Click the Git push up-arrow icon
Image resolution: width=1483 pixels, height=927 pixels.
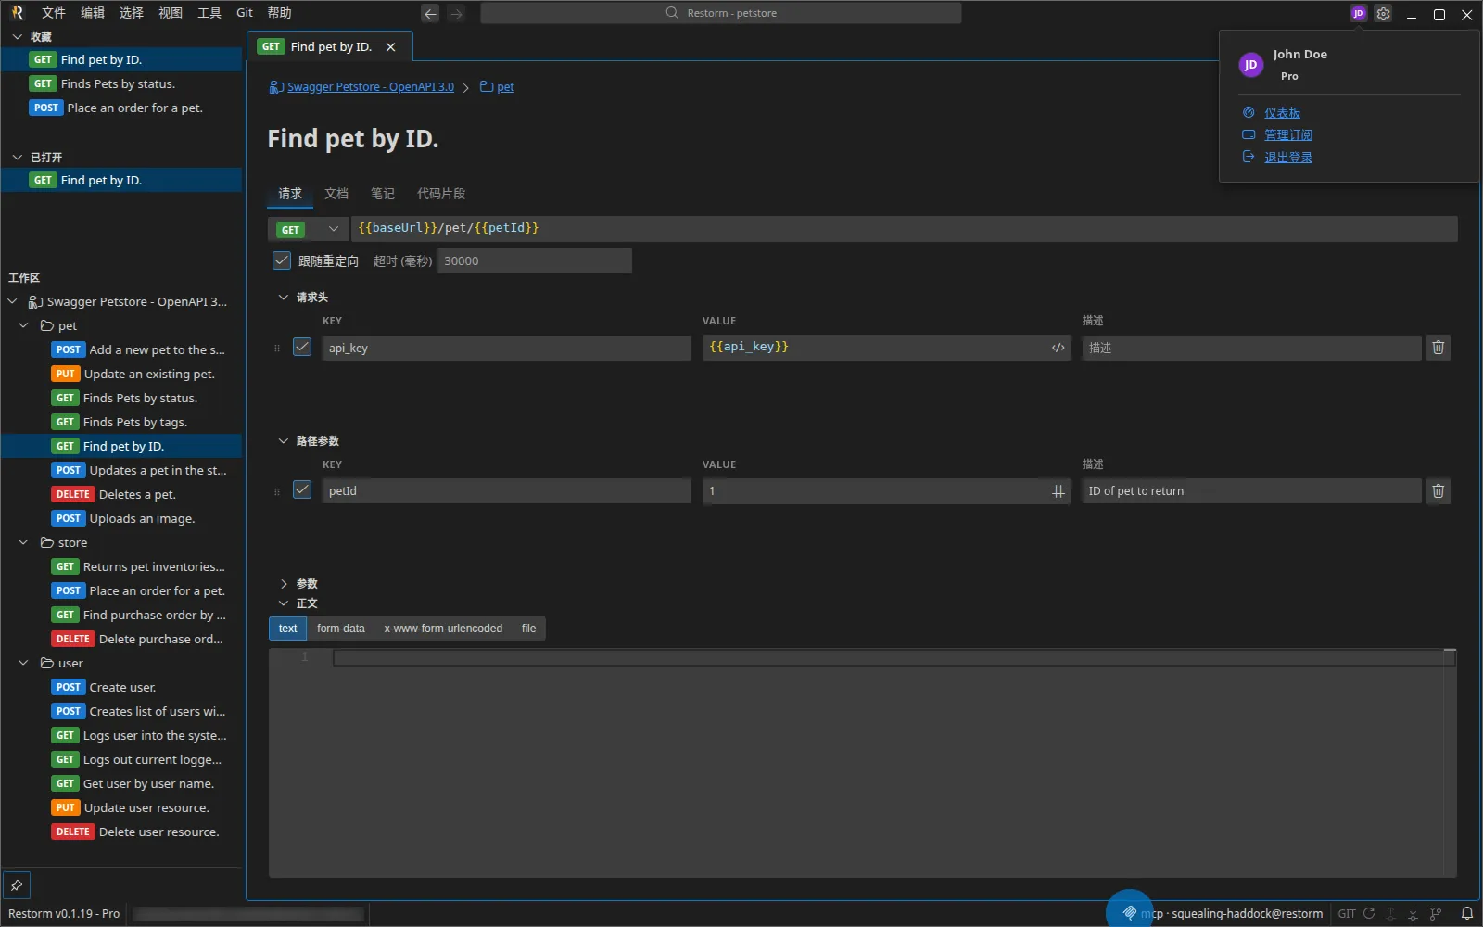click(x=1390, y=913)
